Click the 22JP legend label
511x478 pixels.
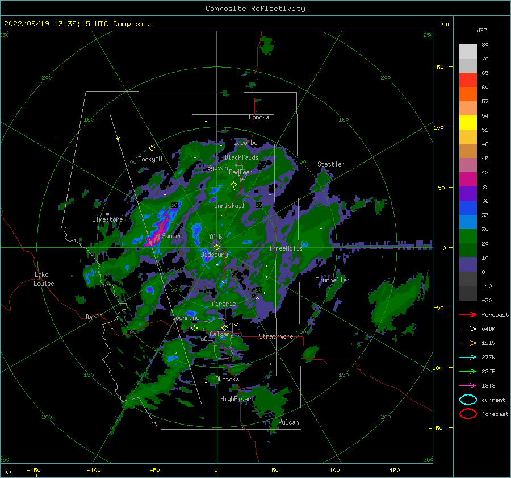[x=488, y=371]
